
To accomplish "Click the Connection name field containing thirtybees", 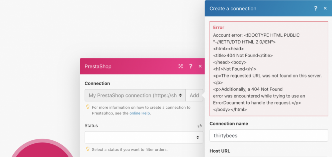I will pos(269,136).
